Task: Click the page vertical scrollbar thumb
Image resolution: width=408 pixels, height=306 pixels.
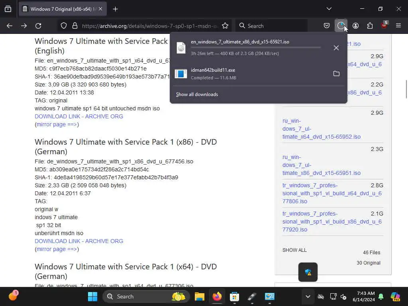Action: tap(406, 89)
